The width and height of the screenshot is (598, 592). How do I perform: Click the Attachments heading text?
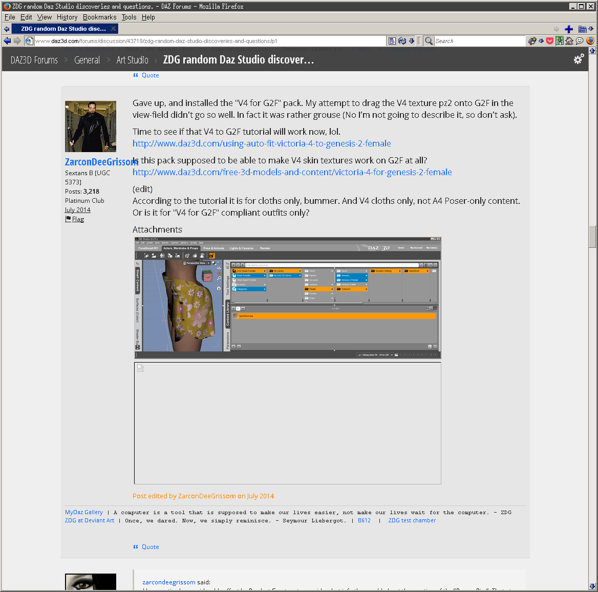tap(157, 229)
